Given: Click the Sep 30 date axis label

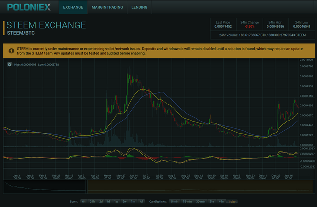Looking at the screenshot, I should 211,177.
